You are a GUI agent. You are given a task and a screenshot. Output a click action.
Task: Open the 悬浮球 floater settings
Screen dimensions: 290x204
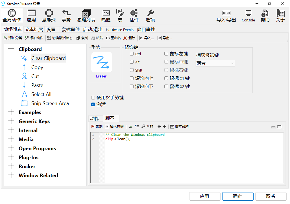click(49, 15)
